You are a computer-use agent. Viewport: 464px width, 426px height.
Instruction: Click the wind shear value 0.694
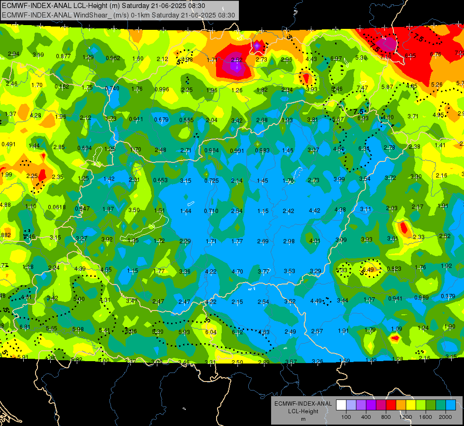85,148
